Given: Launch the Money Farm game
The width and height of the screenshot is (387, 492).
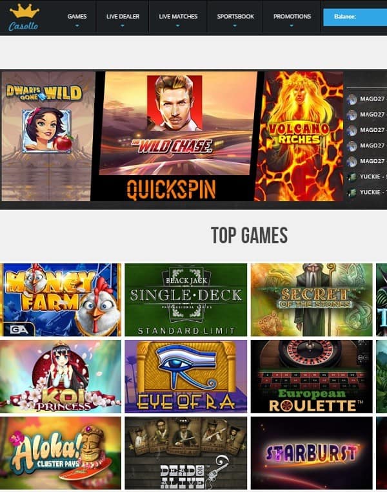Looking at the screenshot, I should coord(61,299).
